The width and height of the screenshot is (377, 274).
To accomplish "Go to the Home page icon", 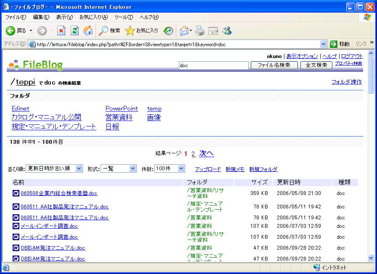I will point(88,31).
